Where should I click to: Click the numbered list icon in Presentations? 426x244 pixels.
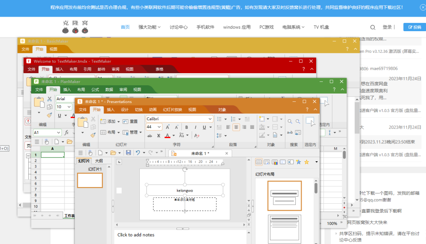pyautogui.click(x=233, y=119)
